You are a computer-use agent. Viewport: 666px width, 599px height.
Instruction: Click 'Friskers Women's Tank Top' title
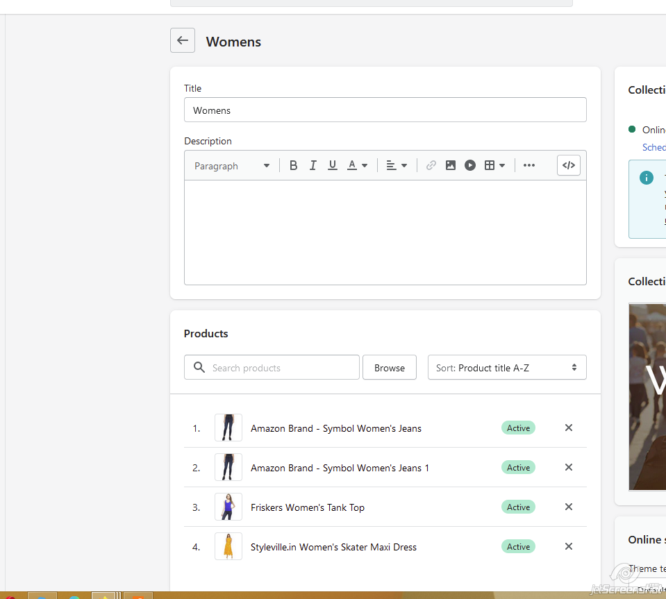point(308,507)
